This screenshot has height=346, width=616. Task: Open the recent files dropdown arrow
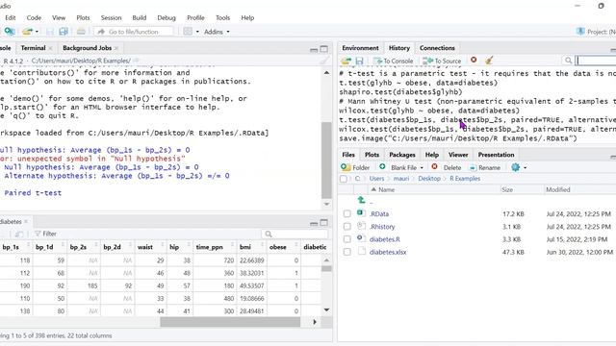tap(37, 32)
